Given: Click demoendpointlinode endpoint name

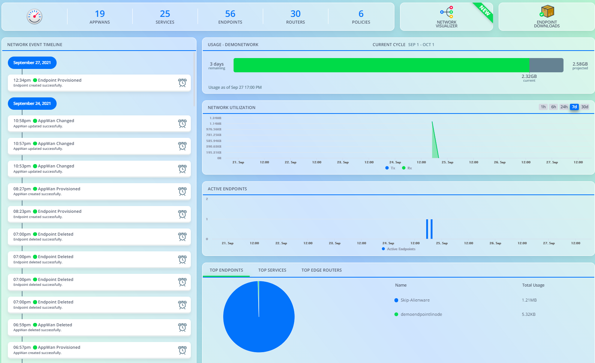Looking at the screenshot, I should pyautogui.click(x=421, y=314).
